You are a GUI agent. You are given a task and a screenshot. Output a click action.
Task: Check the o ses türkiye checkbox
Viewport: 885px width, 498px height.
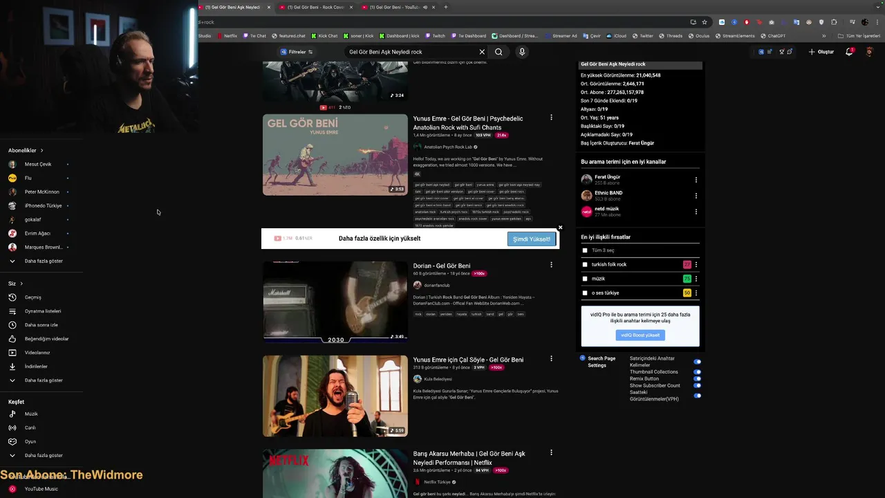coord(585,293)
